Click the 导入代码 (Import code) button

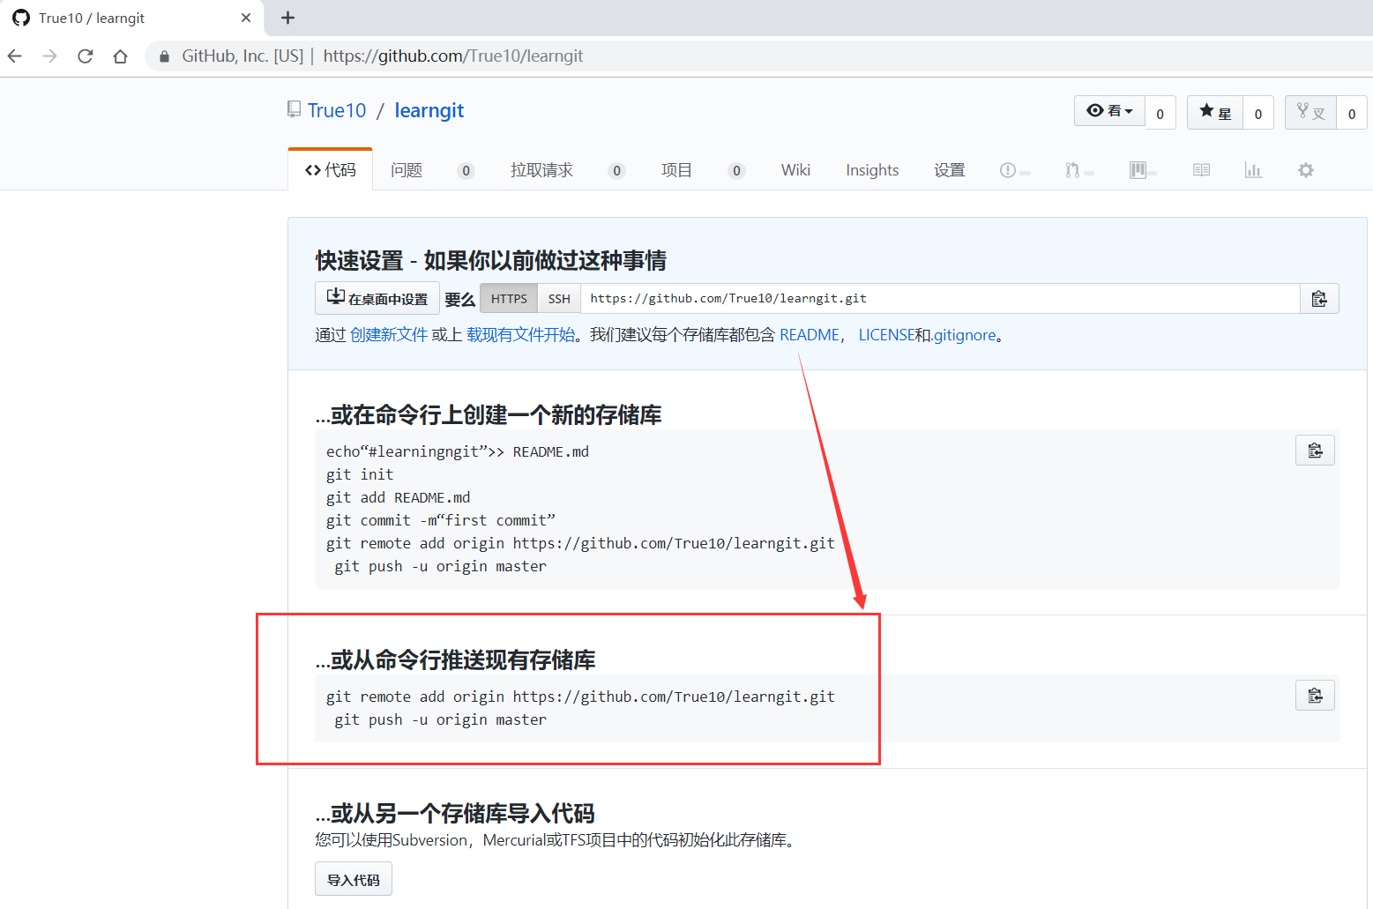[354, 879]
